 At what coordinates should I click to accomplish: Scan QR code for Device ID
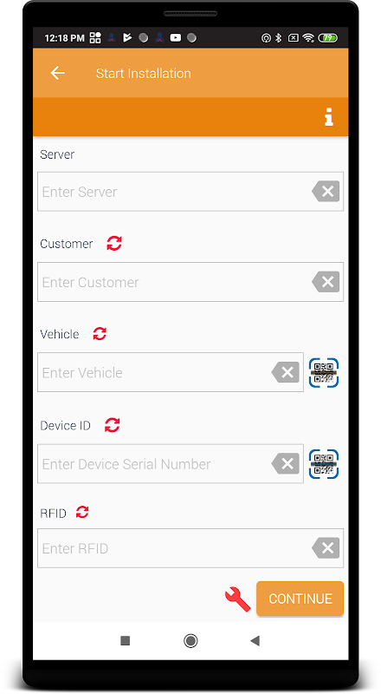point(324,464)
